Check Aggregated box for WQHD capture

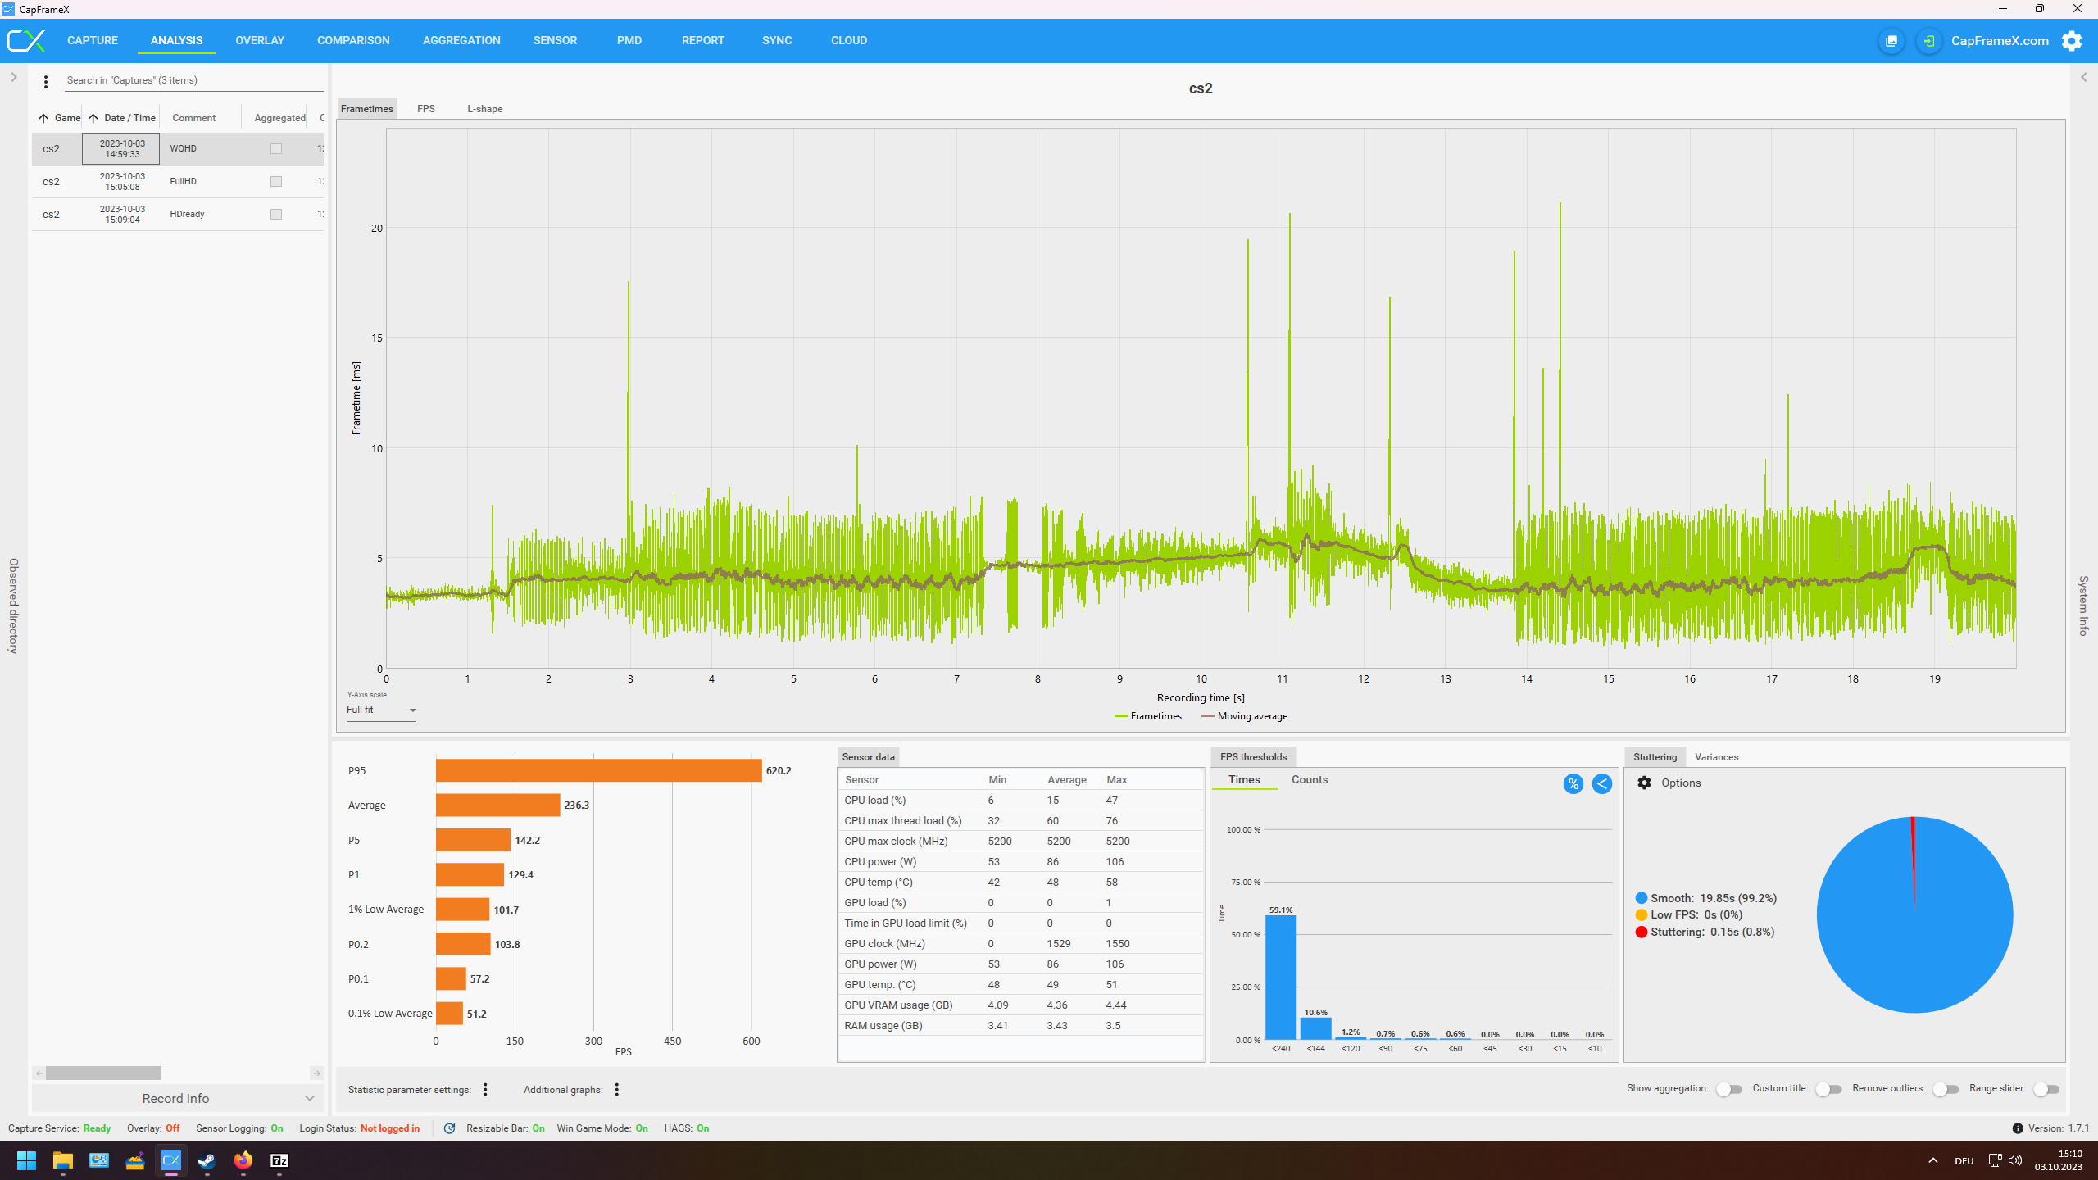(276, 149)
